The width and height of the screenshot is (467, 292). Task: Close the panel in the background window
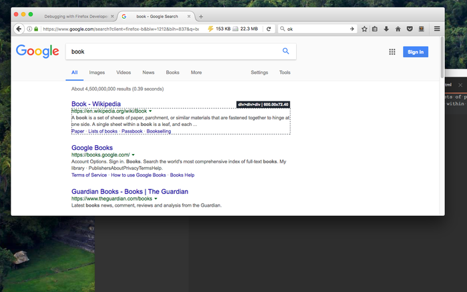click(460, 85)
